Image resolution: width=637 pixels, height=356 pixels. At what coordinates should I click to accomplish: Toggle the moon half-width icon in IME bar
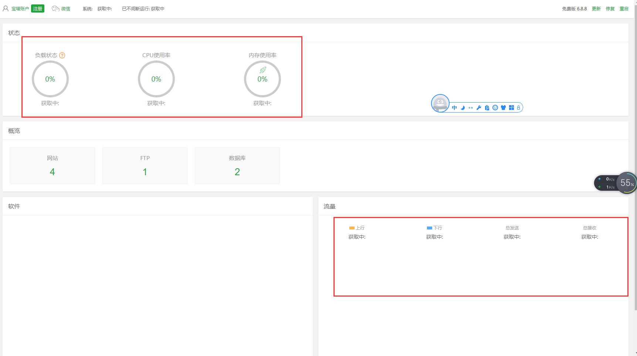(x=462, y=108)
